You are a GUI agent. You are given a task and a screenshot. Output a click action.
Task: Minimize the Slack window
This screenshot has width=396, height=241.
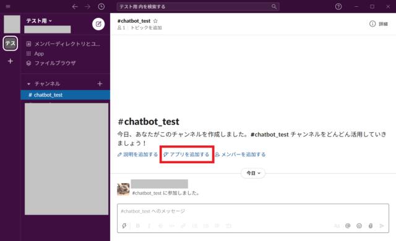pyautogui.click(x=356, y=7)
